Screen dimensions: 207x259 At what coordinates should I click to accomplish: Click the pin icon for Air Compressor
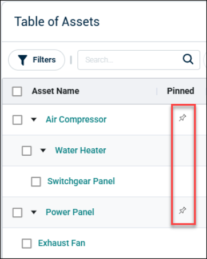(x=182, y=118)
